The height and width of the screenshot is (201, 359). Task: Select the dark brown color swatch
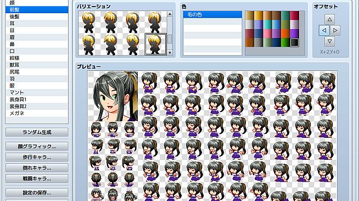(277, 15)
